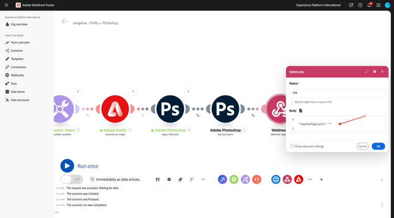The image size is (394, 218).
Task: Click the wrench between Firefly and Photoshop
Action: pyautogui.click(x=143, y=115)
